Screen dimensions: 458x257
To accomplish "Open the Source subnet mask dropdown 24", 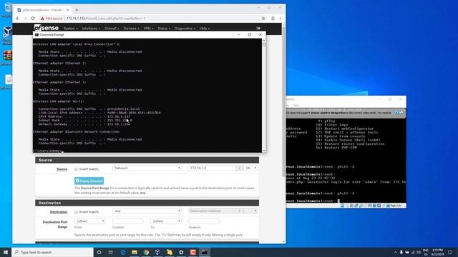I will point(250,168).
